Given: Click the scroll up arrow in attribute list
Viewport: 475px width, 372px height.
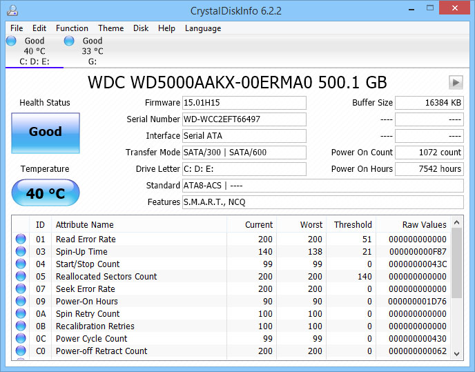Looking at the screenshot, I should pos(456,224).
